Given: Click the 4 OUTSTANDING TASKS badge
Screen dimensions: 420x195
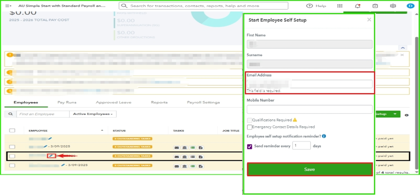Looking at the screenshot, I should (x=132, y=156).
